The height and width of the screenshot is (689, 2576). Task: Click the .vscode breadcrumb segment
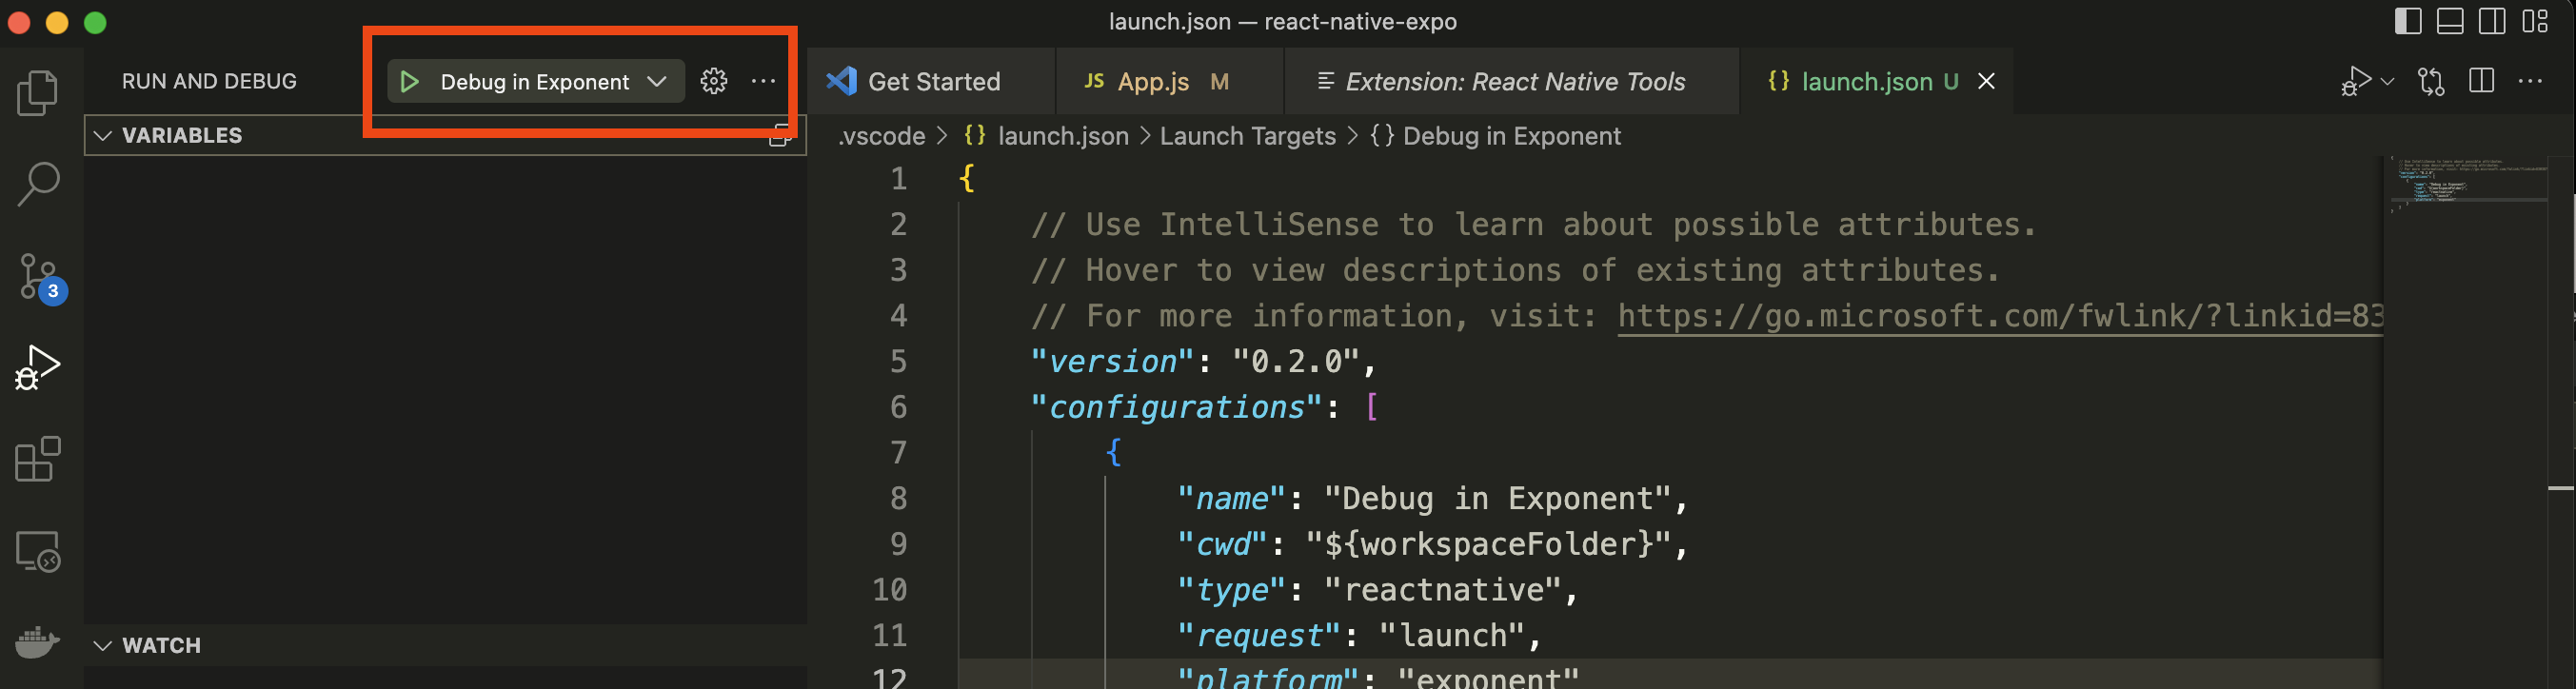click(881, 136)
